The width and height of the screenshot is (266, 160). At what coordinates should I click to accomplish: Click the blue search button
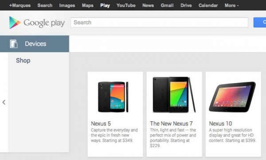click(260, 22)
